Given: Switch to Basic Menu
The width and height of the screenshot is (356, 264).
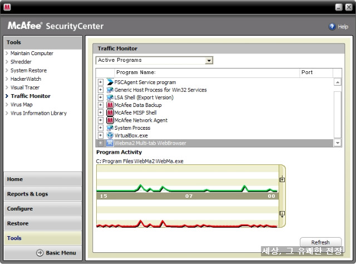Looking at the screenshot, I should 43,253.
